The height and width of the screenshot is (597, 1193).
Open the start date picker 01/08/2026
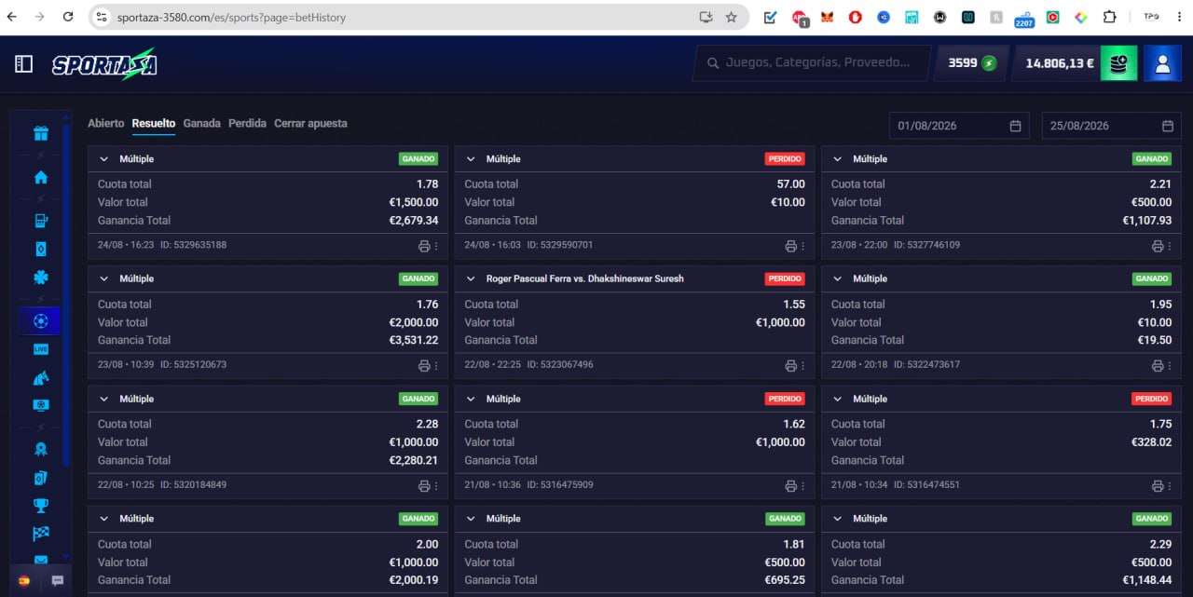pos(959,126)
